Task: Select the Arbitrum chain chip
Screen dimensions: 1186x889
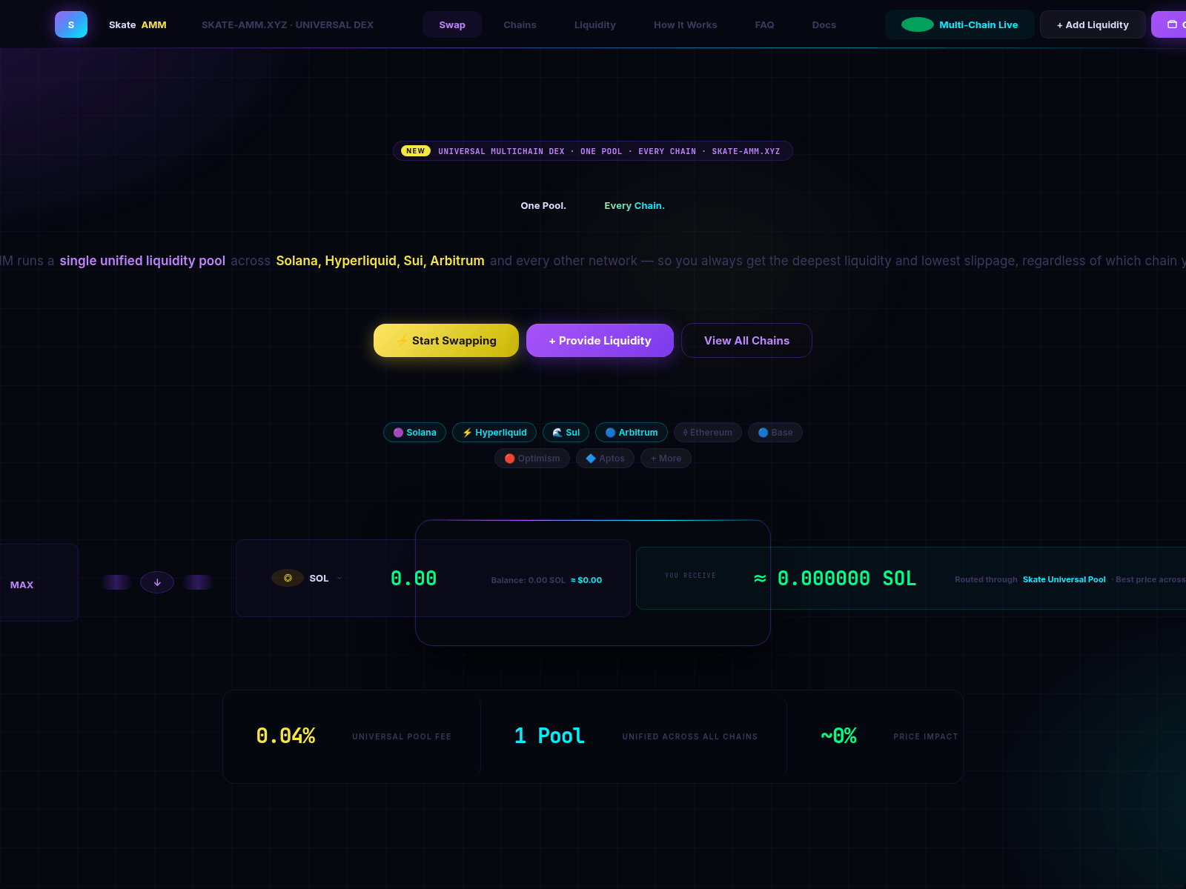Action: (x=632, y=433)
